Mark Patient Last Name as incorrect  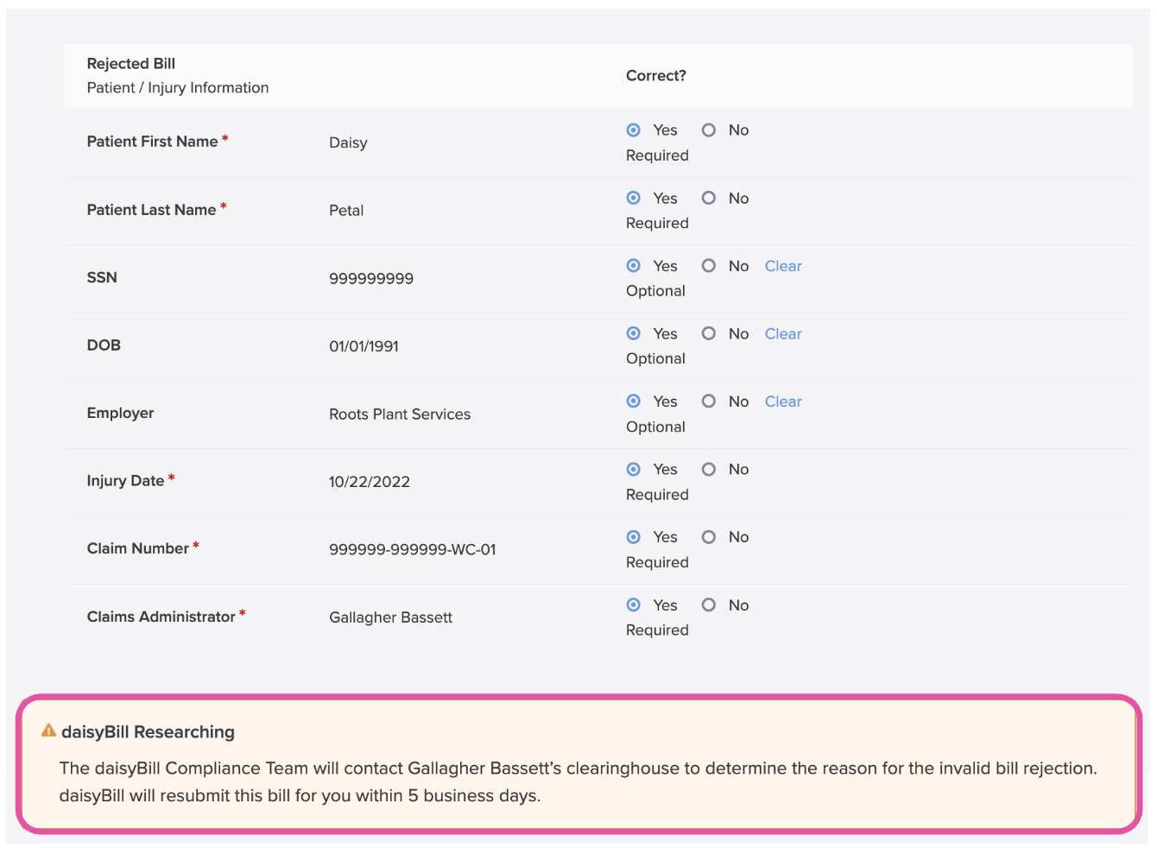(x=709, y=198)
